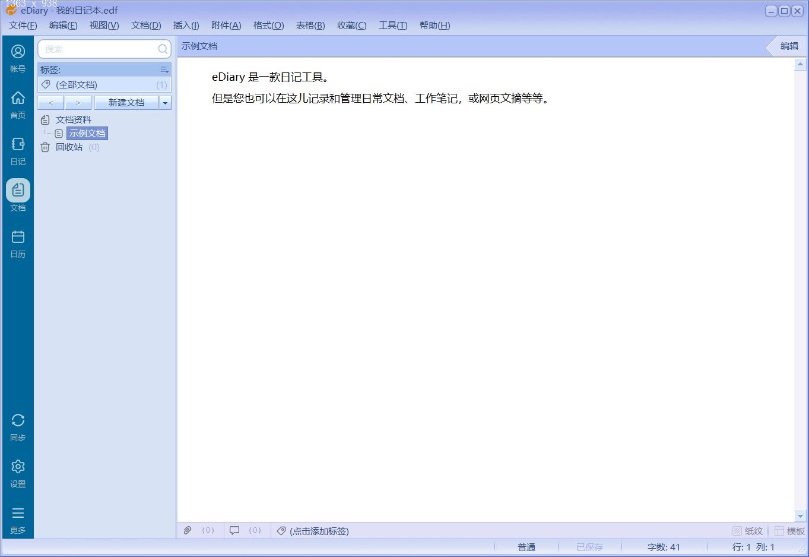The image size is (809, 557).
Task: Open the 工具(T) menu
Action: 393,26
